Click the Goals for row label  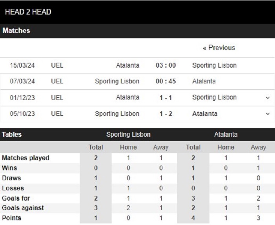coord(16,198)
